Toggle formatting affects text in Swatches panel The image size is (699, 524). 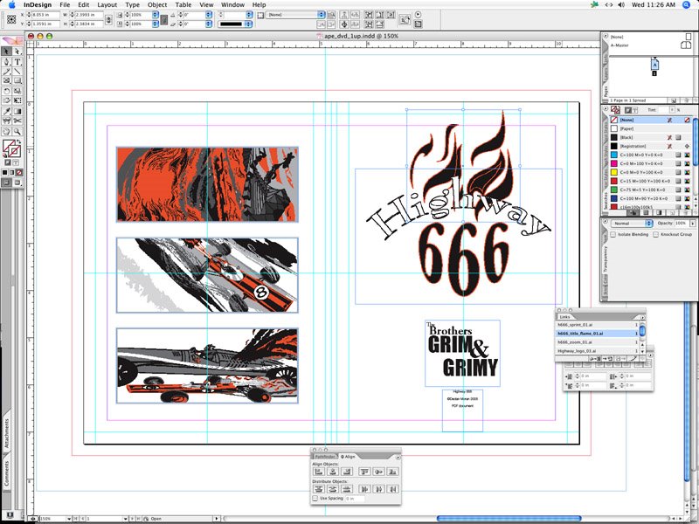634,110
